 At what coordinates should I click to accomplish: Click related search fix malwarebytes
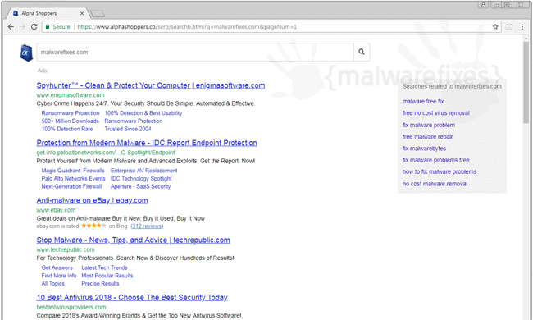point(424,149)
